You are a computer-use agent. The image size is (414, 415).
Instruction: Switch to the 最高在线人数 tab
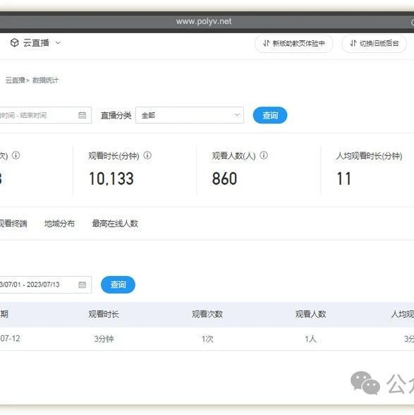pos(115,224)
